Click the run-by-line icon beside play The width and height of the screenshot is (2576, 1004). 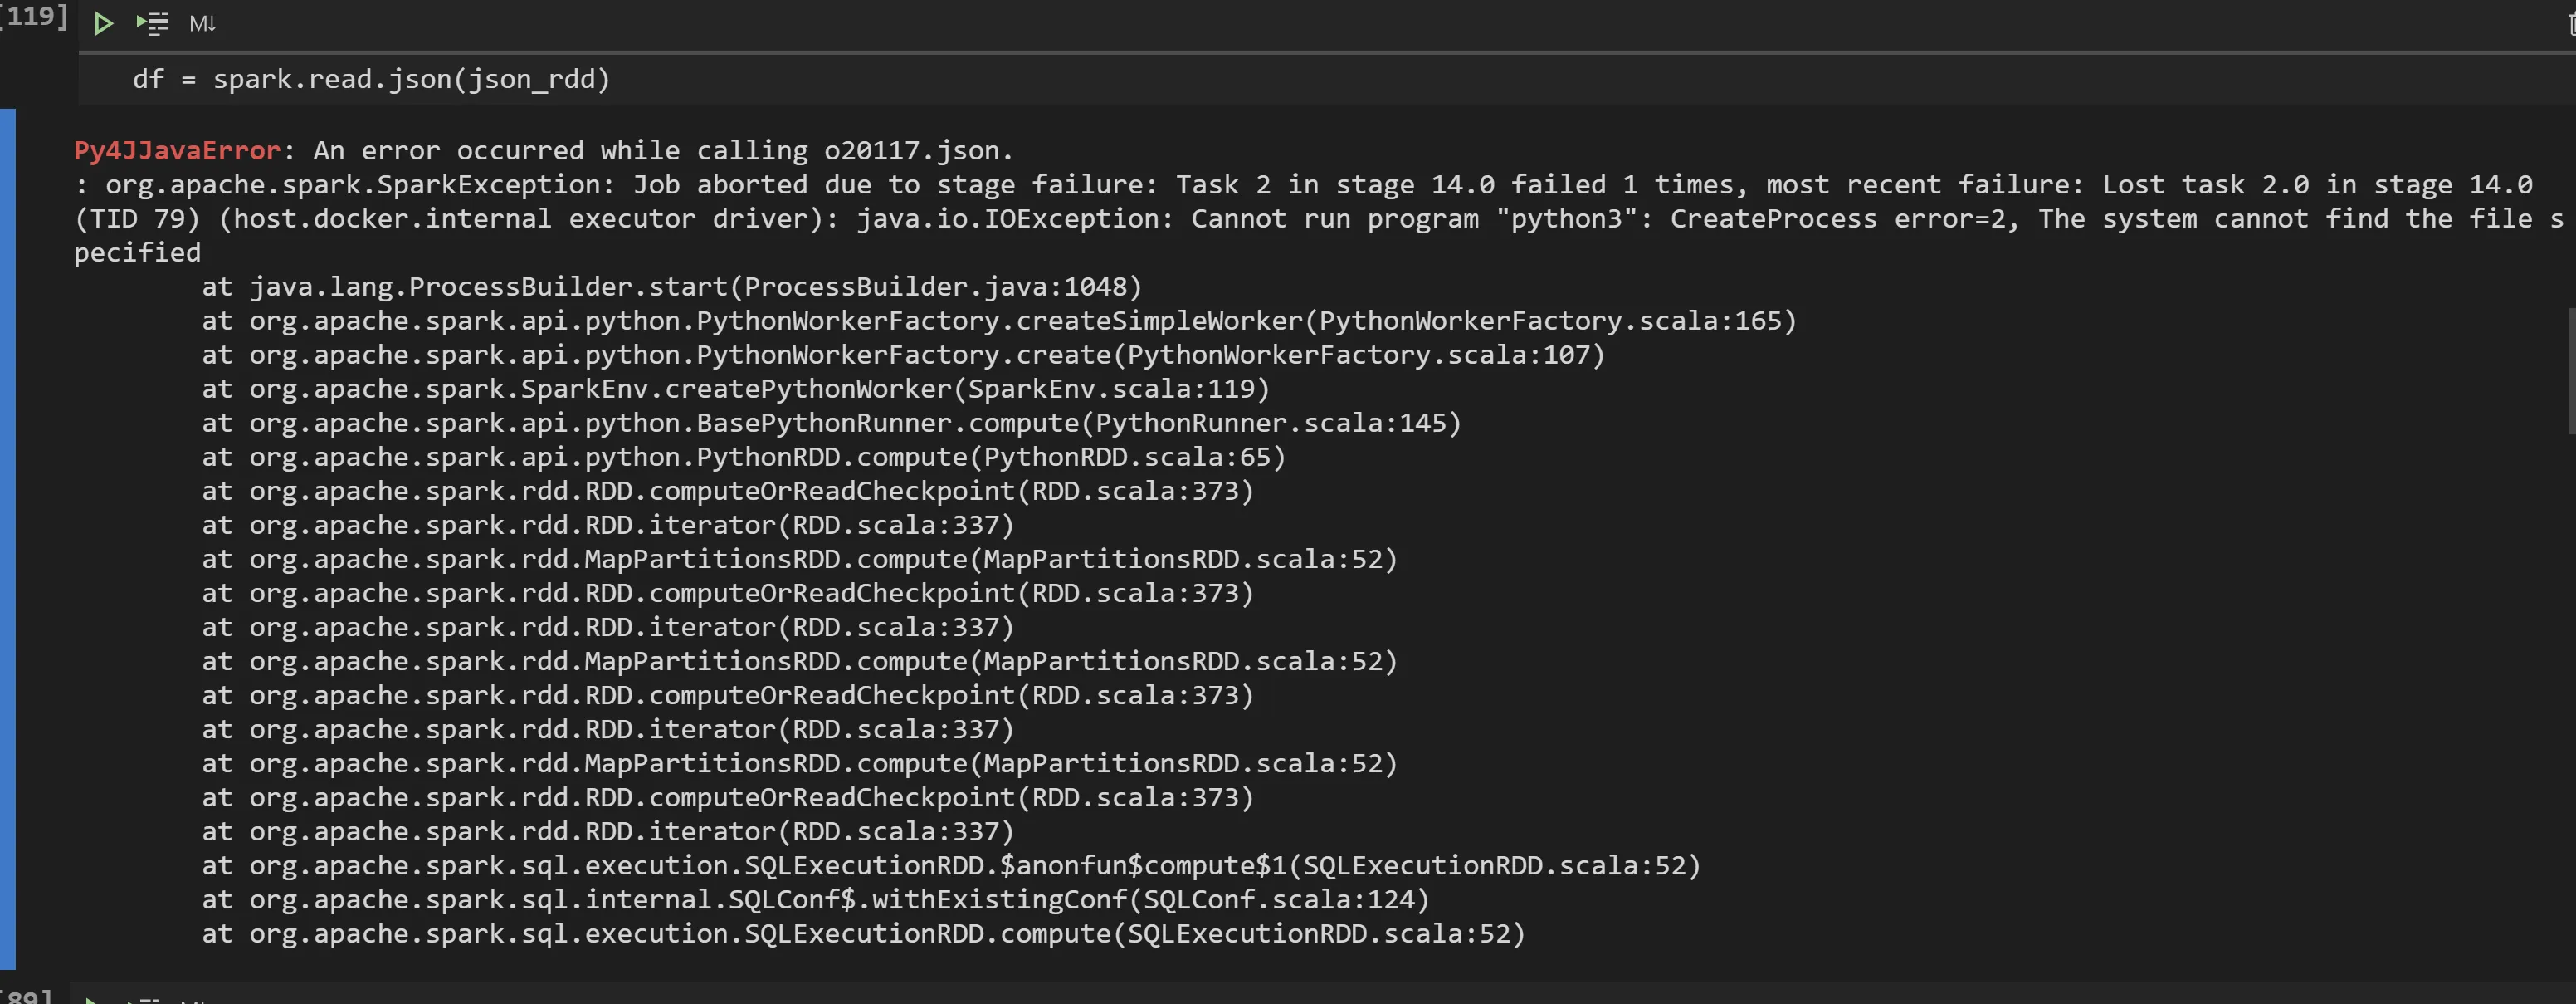[152, 23]
